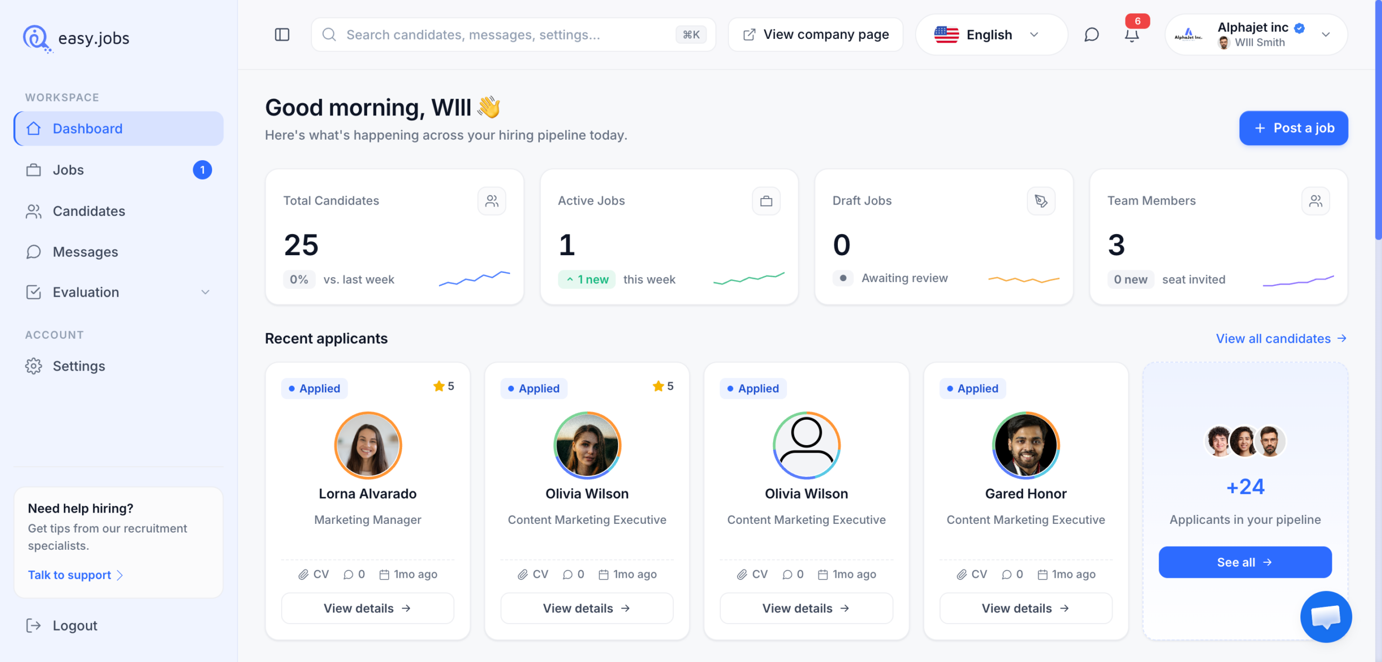Click the Applied status on Lorna Alvarado's card
Screen dimensions: 1382x662
[315, 388]
